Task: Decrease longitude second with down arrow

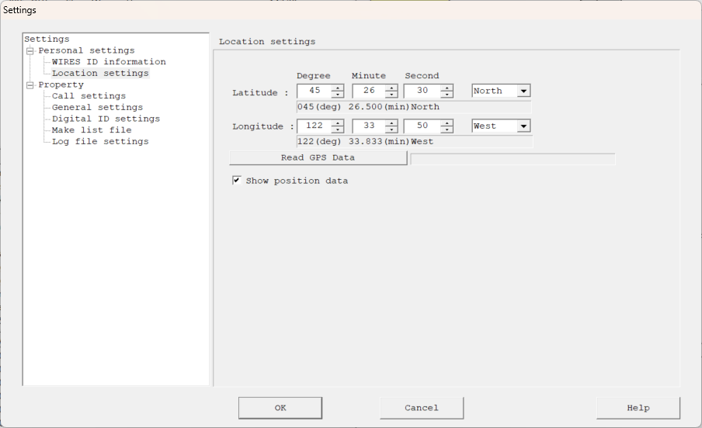Action: 447,129
